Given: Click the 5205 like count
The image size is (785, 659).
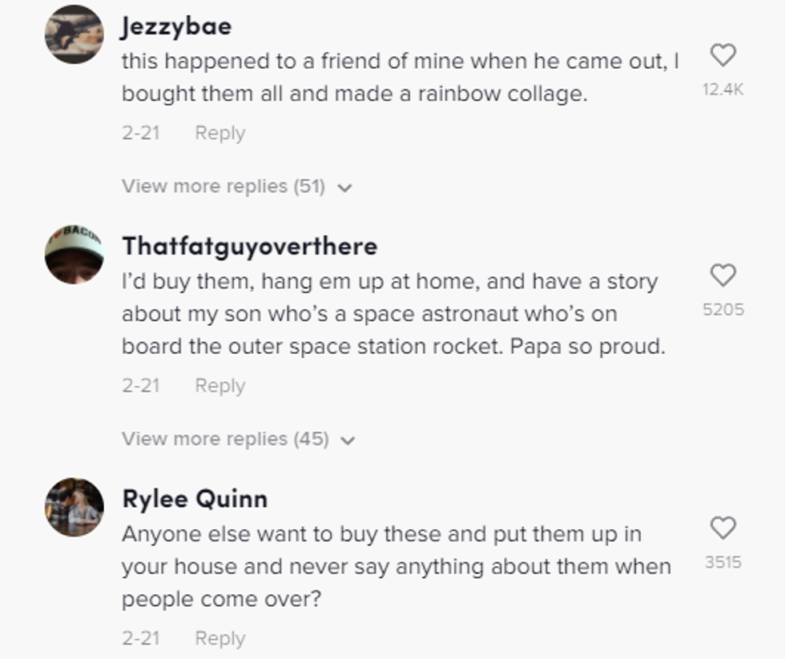Looking at the screenshot, I should pyautogui.click(x=723, y=310).
